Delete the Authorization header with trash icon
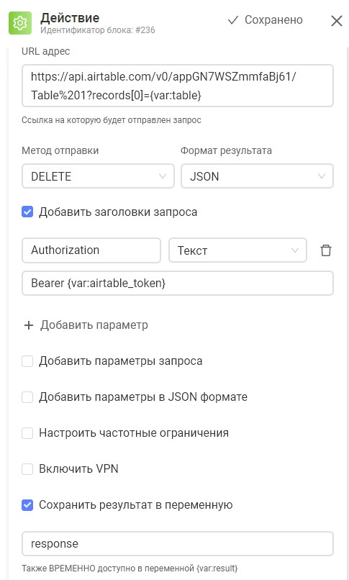 pyautogui.click(x=326, y=250)
